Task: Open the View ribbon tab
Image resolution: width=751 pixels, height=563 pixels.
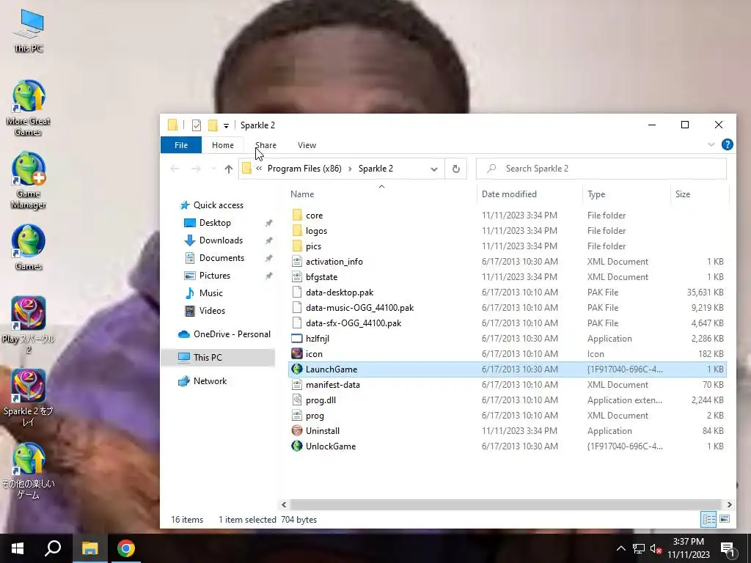Action: click(307, 145)
